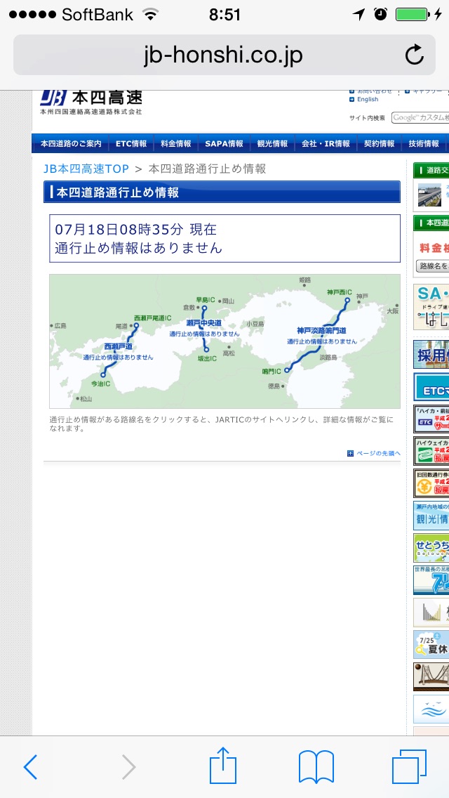Click the 採用情報 blue banner thumbnail

tap(431, 355)
